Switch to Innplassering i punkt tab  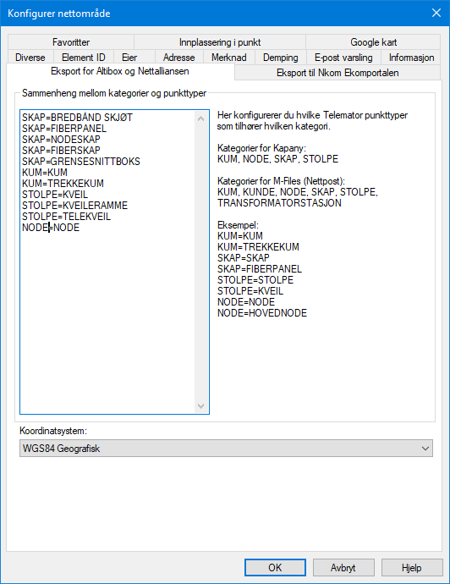pyautogui.click(x=220, y=42)
